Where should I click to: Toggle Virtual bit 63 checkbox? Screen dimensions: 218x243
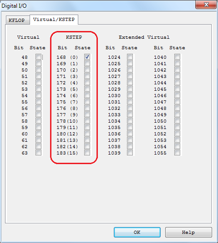[x=38, y=153]
